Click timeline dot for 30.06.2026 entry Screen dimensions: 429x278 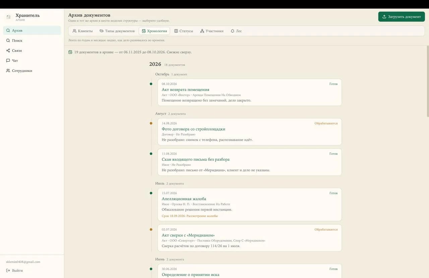(x=151, y=269)
